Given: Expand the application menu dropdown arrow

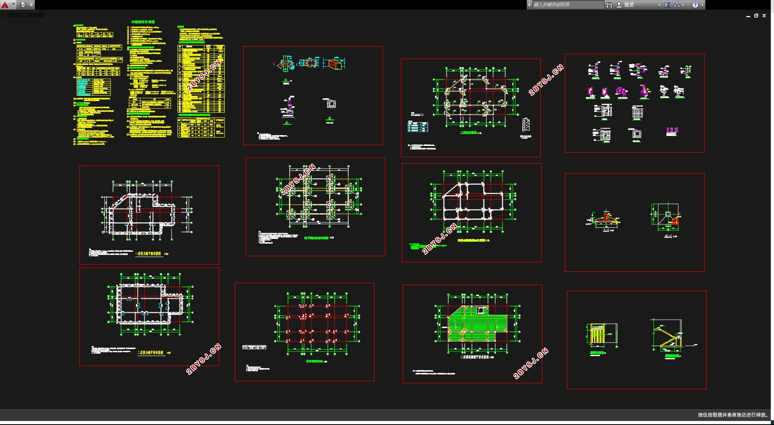Looking at the screenshot, I should (13, 5).
